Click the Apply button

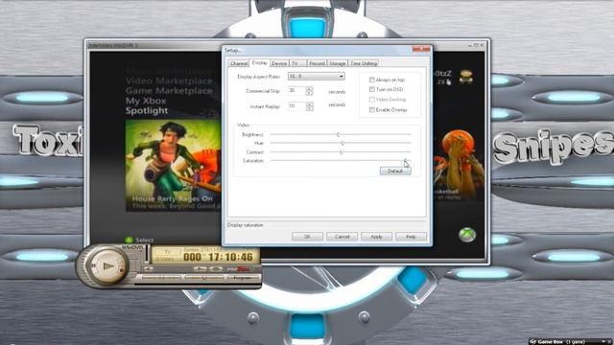pos(376,237)
